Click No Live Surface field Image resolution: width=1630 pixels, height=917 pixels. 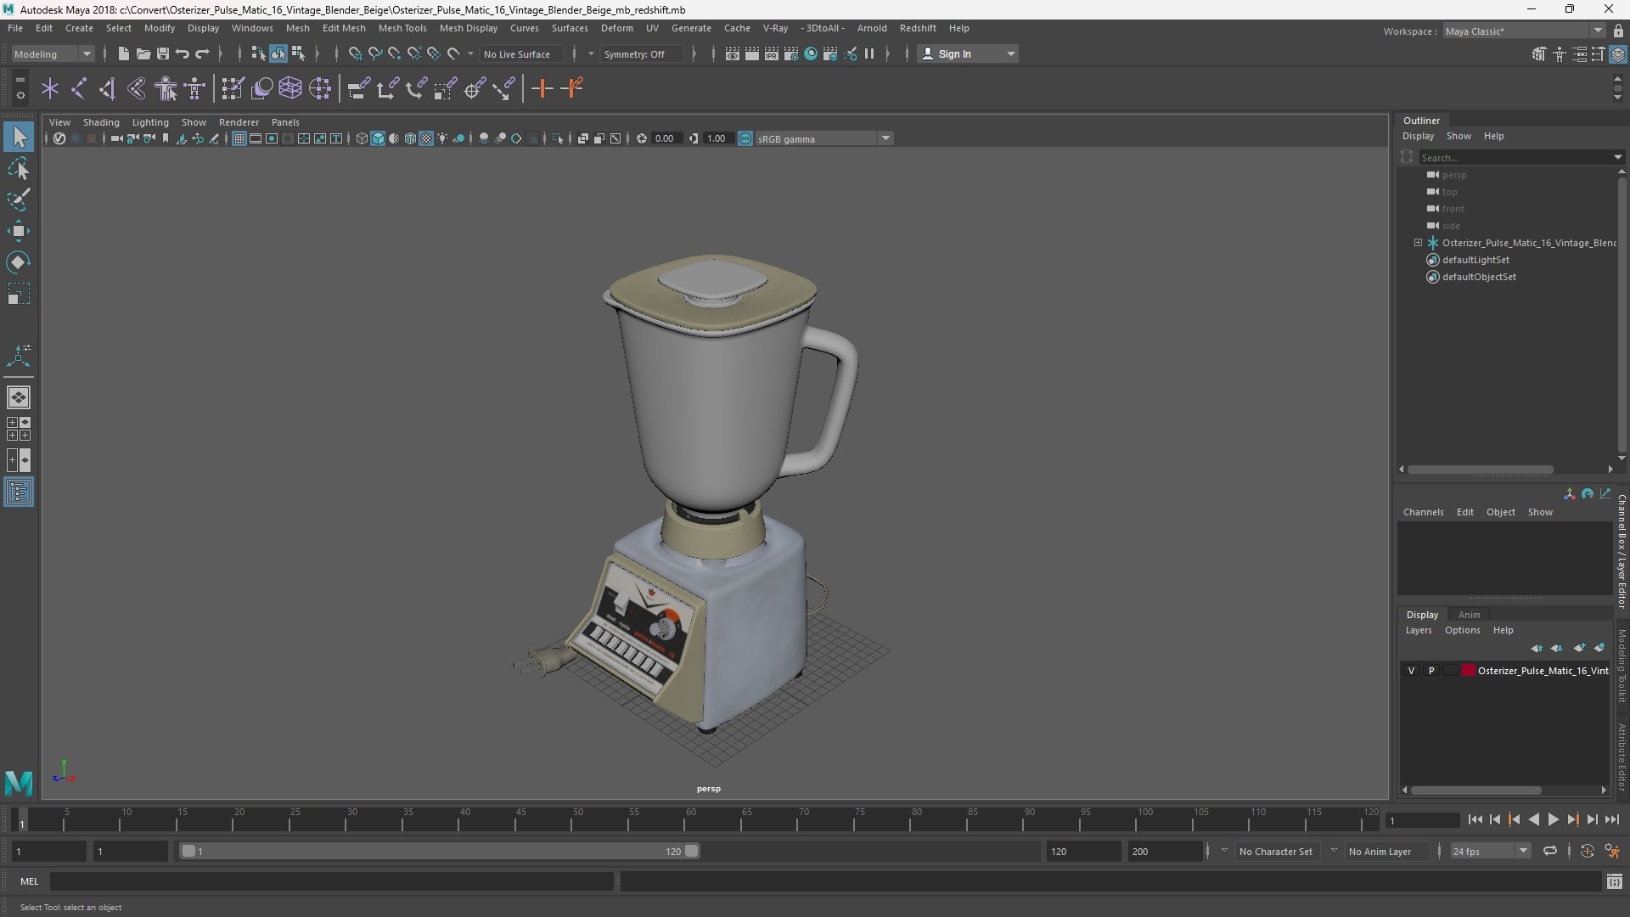click(520, 53)
